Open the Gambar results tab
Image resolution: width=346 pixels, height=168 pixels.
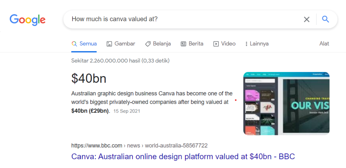[121, 44]
